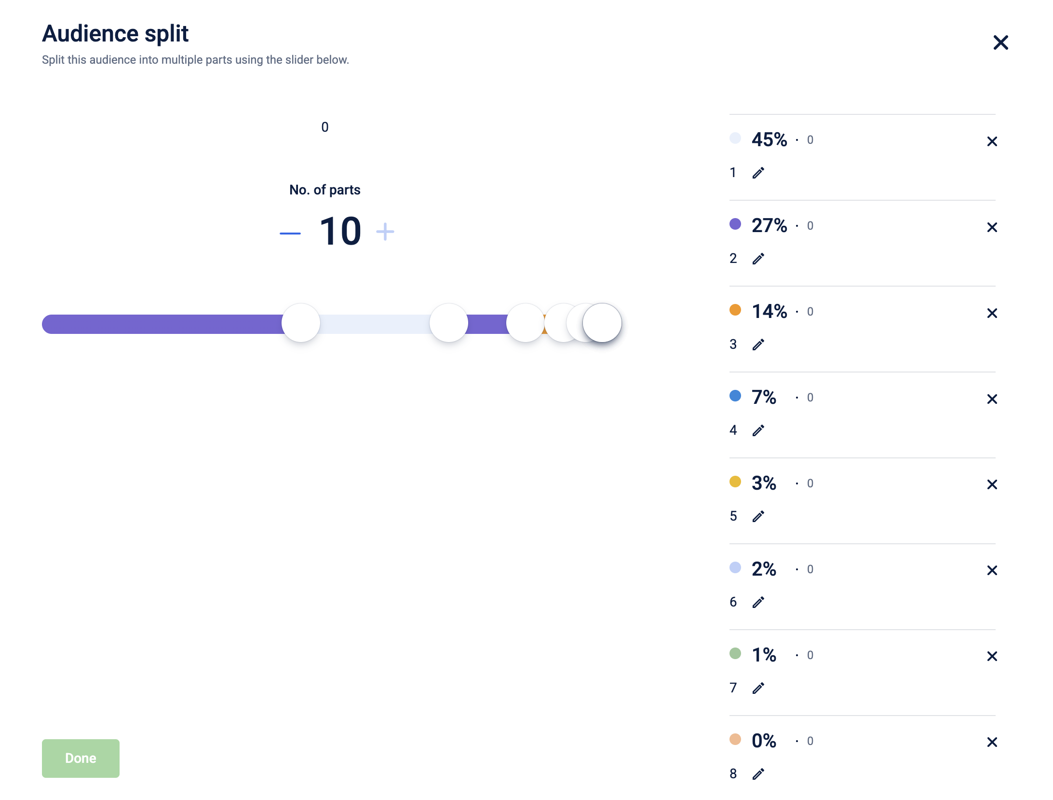Click edit pencil for part 5

pyautogui.click(x=758, y=516)
